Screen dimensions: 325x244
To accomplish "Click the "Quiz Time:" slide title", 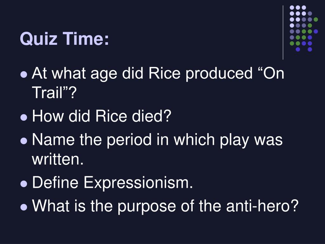I will pyautogui.click(x=64, y=39).
